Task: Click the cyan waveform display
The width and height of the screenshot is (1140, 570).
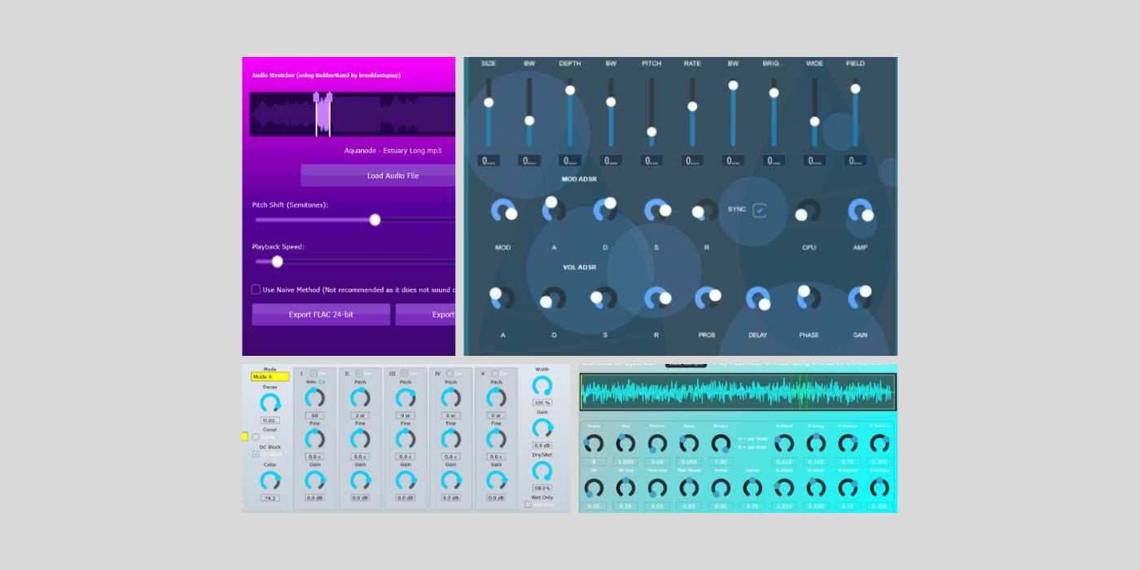Action: (738, 392)
